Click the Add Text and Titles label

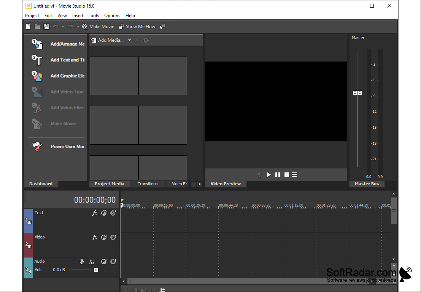(67, 60)
